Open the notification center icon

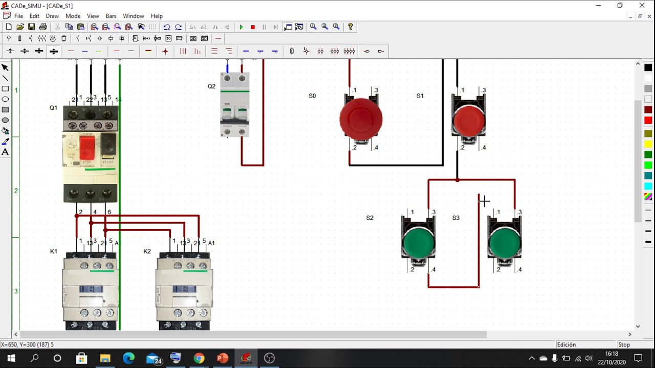[638, 358]
